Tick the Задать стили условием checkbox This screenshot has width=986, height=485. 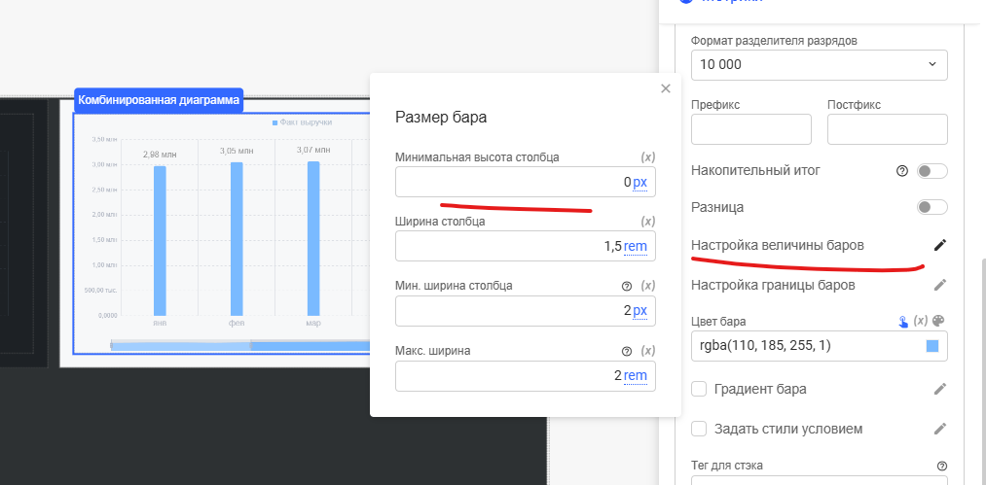[x=699, y=429]
